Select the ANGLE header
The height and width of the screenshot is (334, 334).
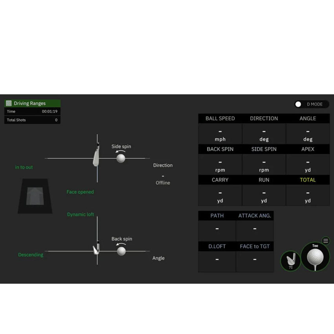tap(308, 118)
